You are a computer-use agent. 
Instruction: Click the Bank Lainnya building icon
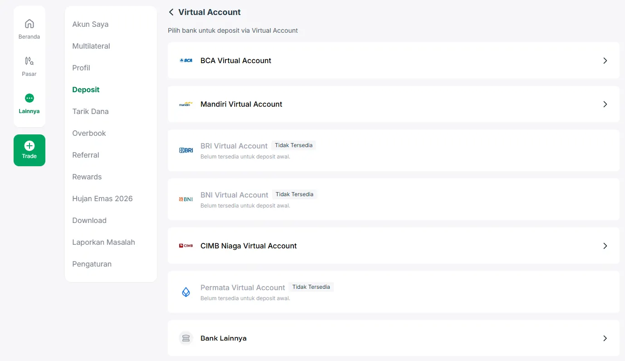point(186,338)
